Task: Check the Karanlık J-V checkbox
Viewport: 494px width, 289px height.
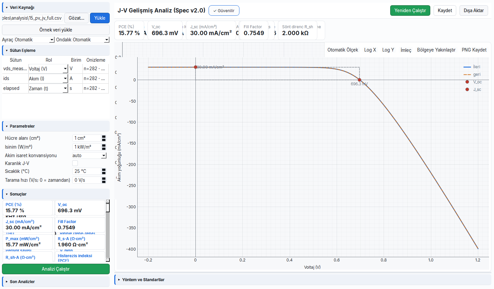Action: (75, 163)
